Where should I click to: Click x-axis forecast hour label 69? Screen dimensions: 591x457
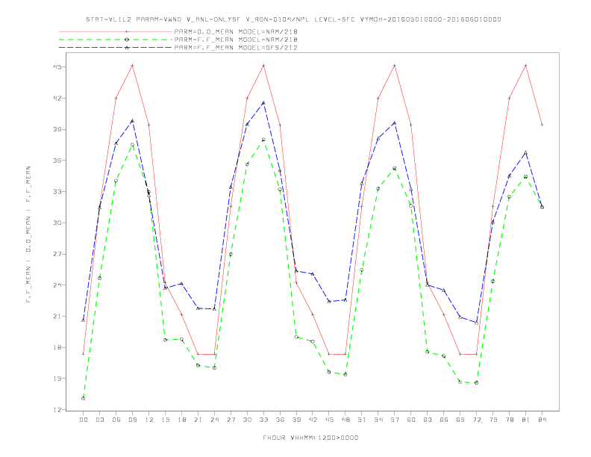pos(460,420)
